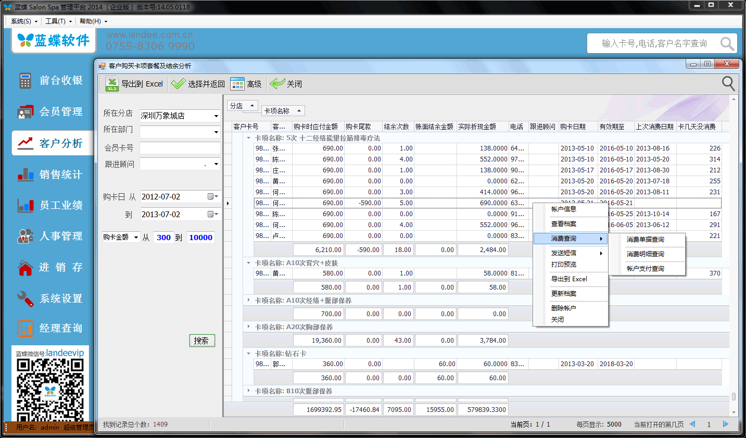Sort by the 实际折现金额 column header
Image resolution: width=746 pixels, height=438 pixels.
pyautogui.click(x=483, y=127)
